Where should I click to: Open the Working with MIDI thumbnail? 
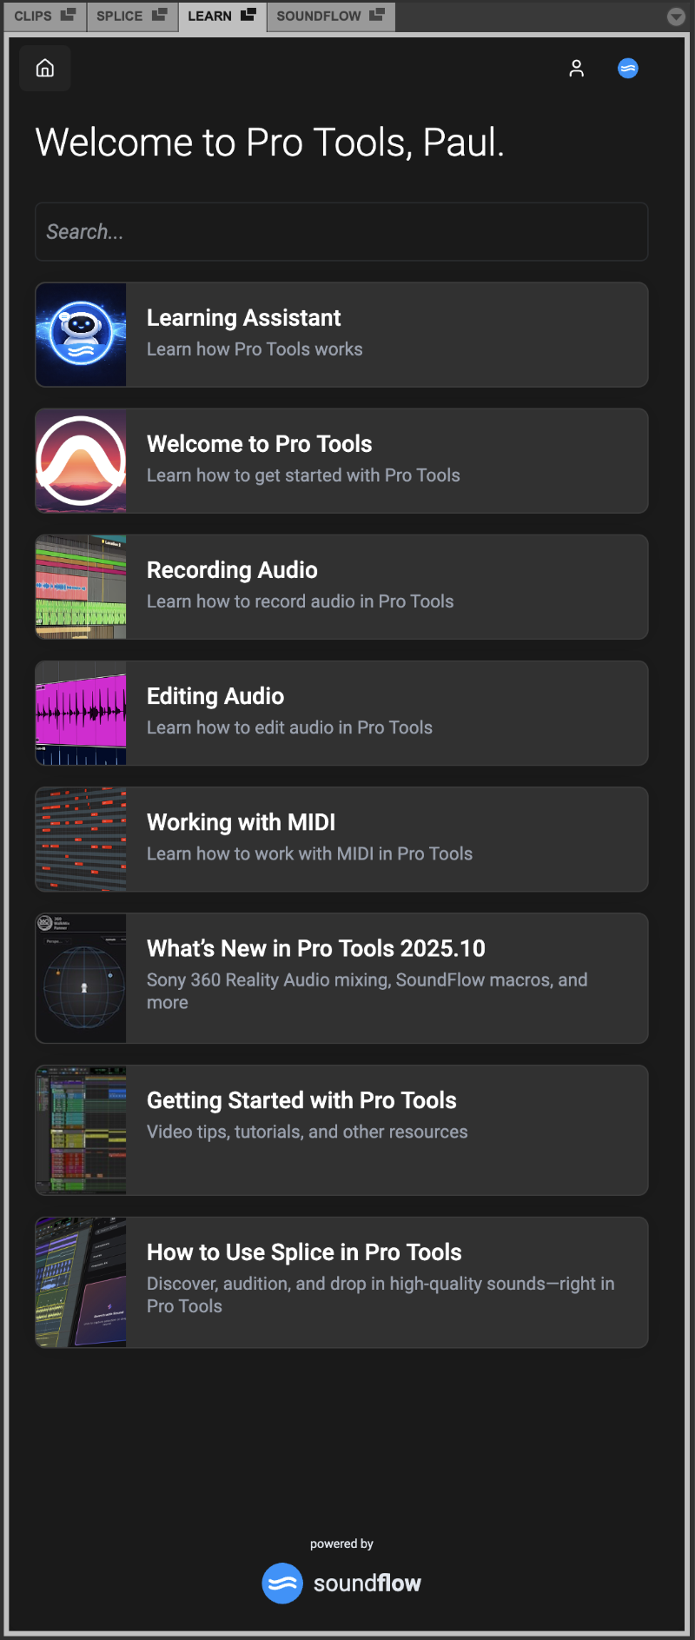[81, 839]
